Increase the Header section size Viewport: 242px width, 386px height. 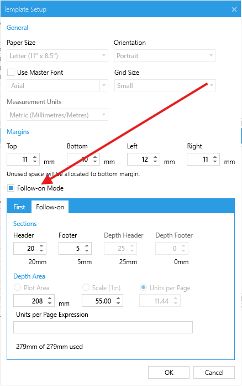tap(41, 246)
